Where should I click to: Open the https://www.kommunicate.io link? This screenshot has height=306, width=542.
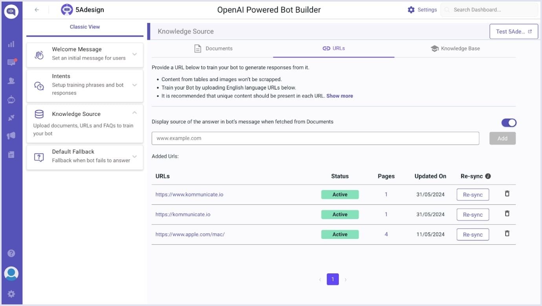coord(189,194)
